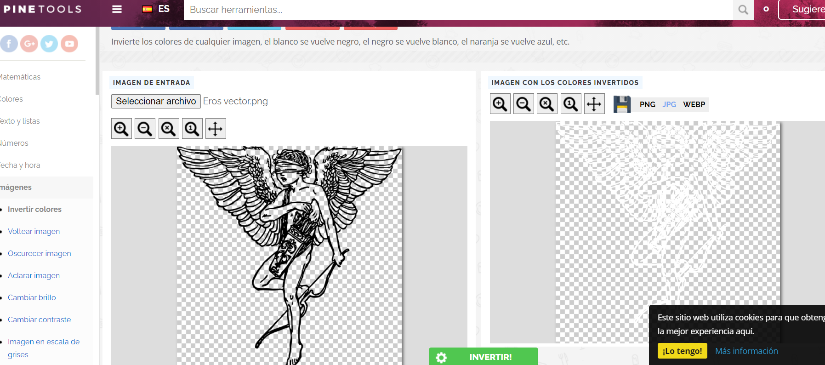Reset output image zoom to 1:1
Viewport: 825px width, 365px height.
click(x=570, y=104)
